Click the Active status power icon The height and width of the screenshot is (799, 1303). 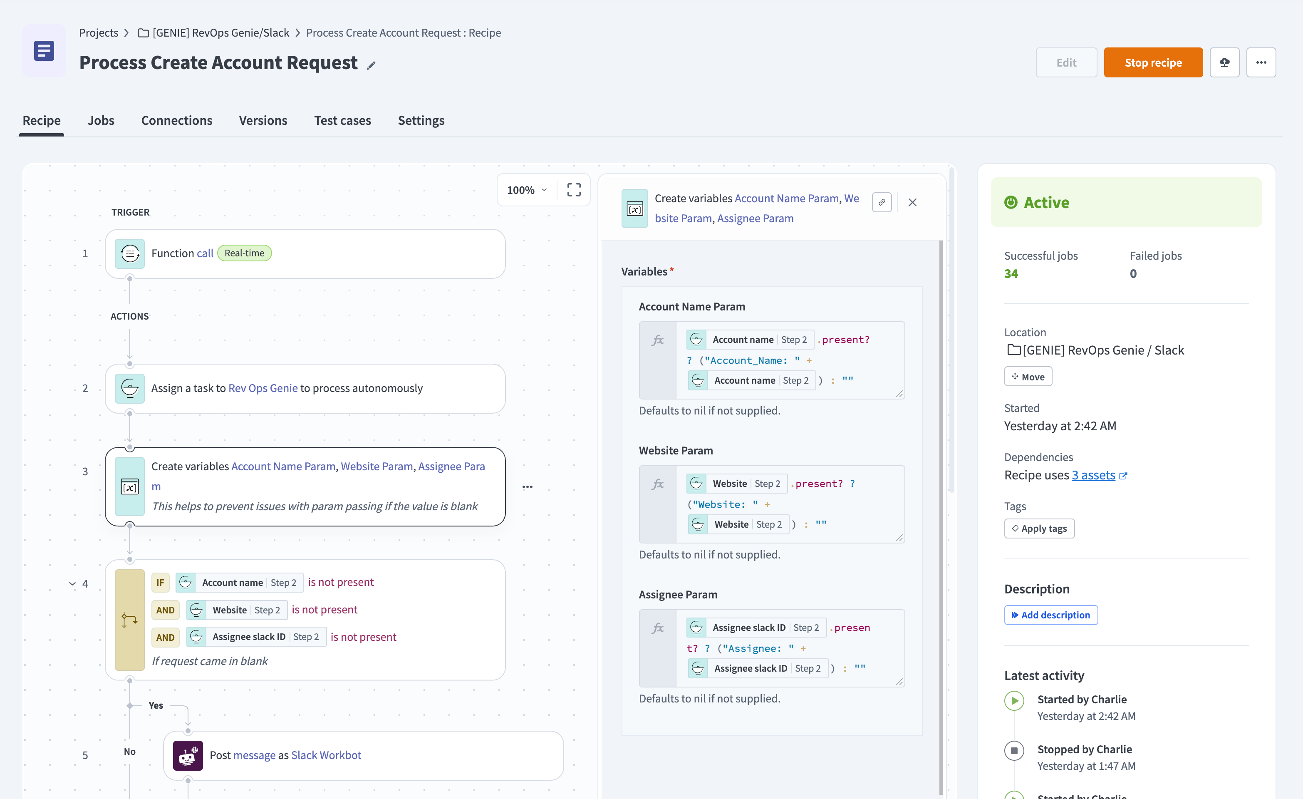tap(1011, 202)
